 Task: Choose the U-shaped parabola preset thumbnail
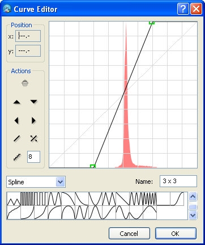tap(96, 199)
